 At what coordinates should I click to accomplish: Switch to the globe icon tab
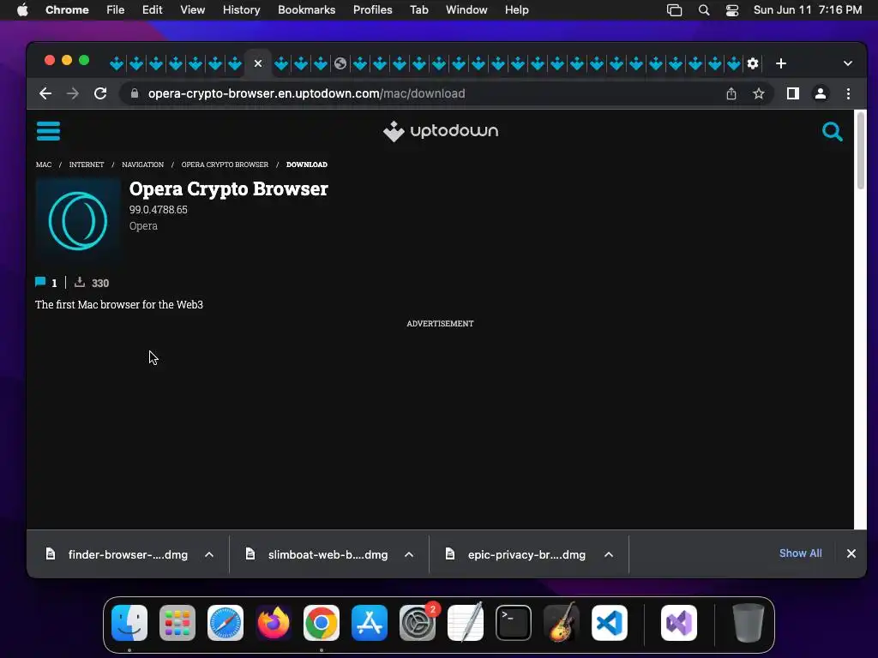340,63
